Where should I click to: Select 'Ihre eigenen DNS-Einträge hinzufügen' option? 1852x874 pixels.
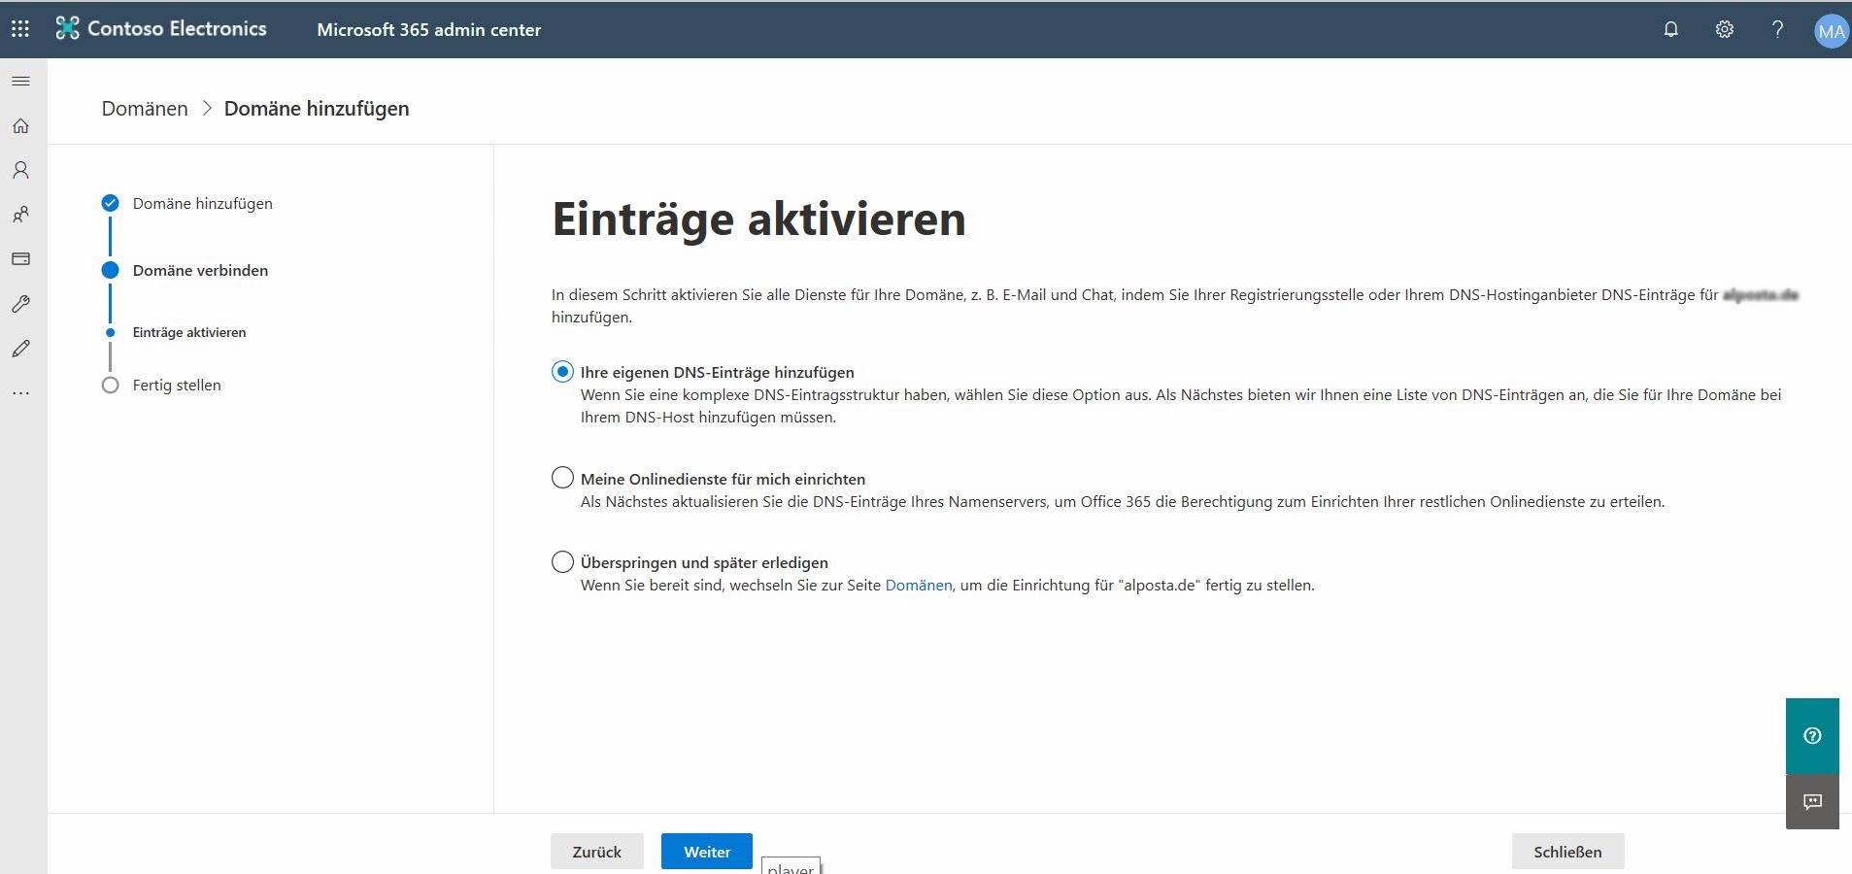click(x=562, y=372)
